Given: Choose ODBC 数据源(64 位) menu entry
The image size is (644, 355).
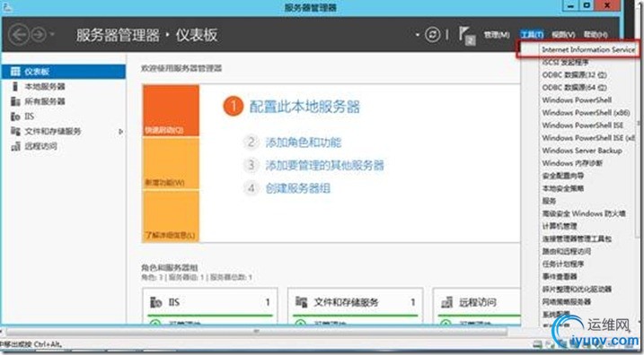Looking at the screenshot, I should click(574, 87).
